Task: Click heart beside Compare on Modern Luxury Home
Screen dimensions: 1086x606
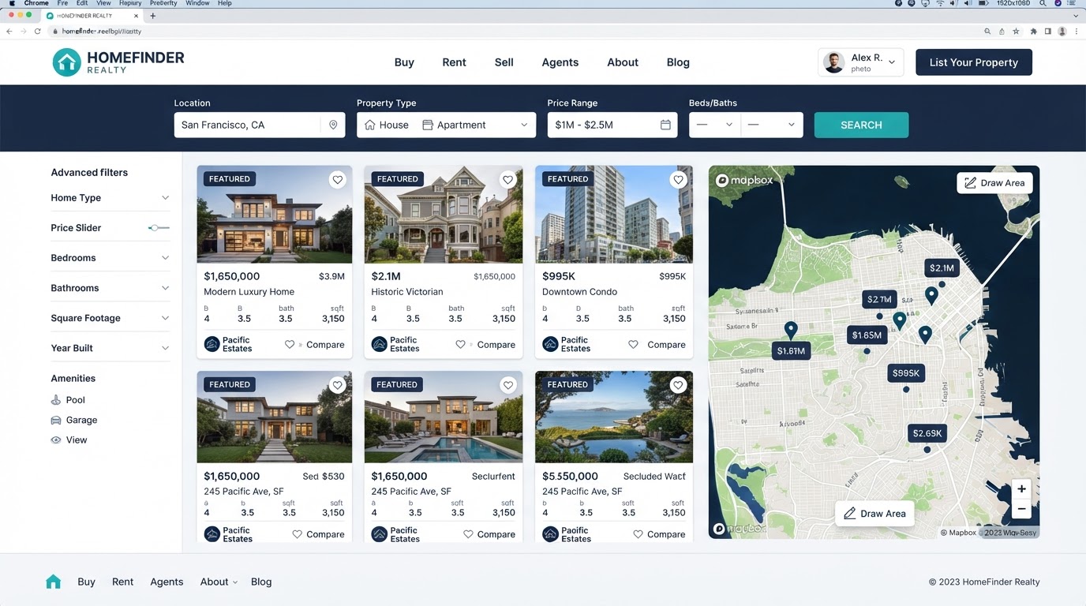Action: pos(290,345)
